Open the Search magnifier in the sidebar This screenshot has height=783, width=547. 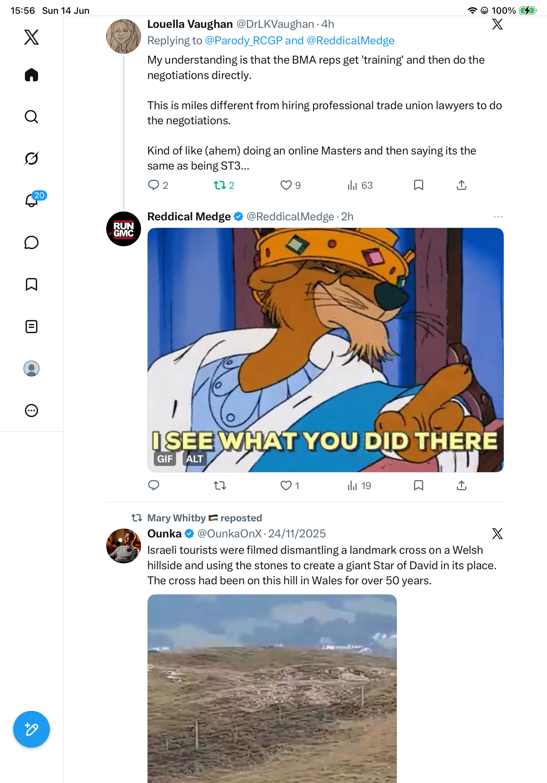click(x=31, y=117)
